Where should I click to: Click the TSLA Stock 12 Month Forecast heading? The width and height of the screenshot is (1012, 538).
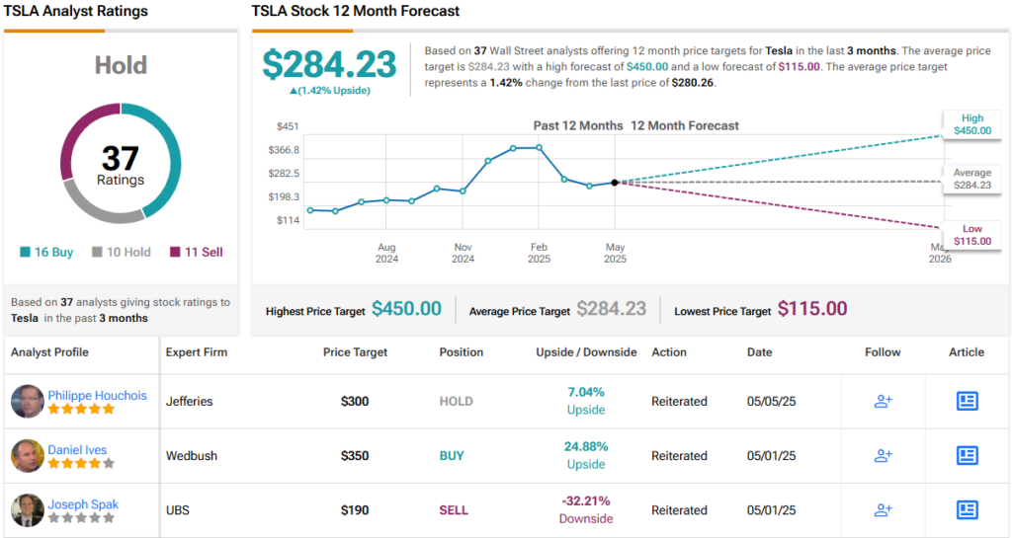pos(356,11)
